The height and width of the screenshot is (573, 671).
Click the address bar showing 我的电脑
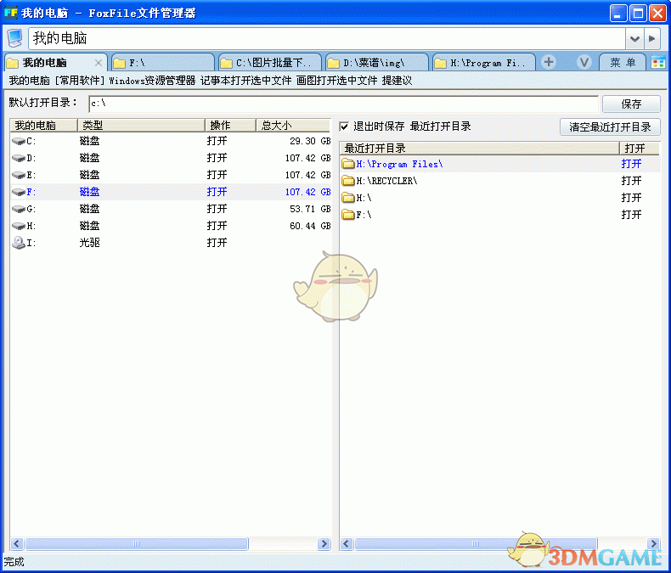coord(327,38)
